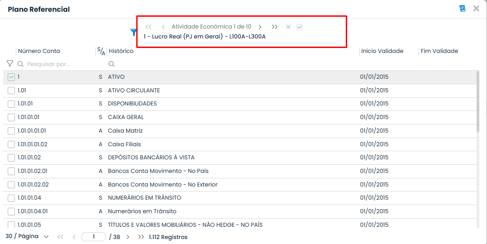Select DEPÓSITOS BANCÁRIOS À VISTA row text
The width and height of the screenshot is (487, 244).
tap(151, 157)
